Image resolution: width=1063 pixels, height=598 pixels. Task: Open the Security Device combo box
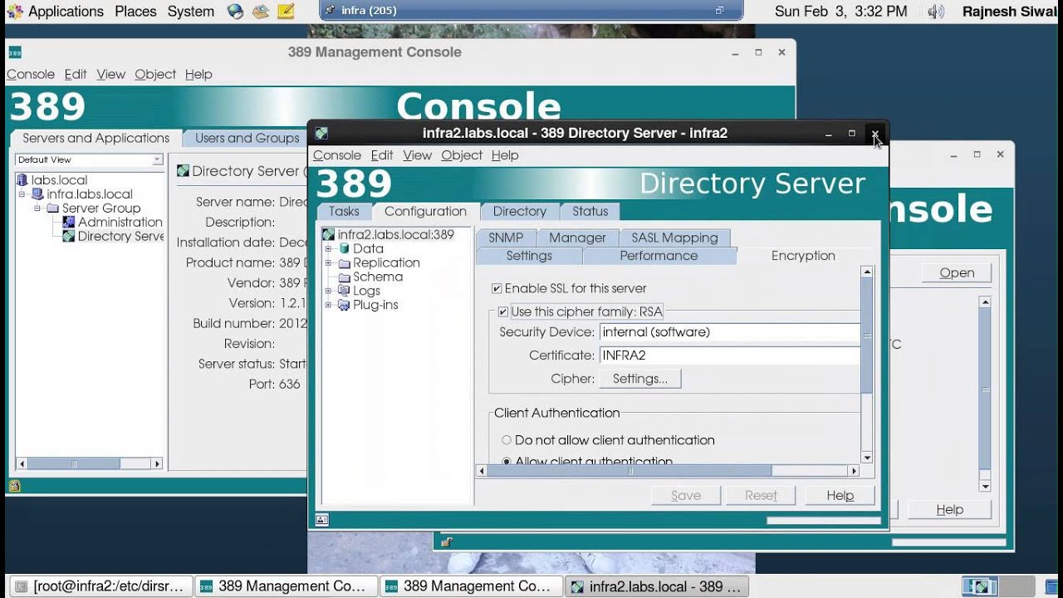[730, 332]
